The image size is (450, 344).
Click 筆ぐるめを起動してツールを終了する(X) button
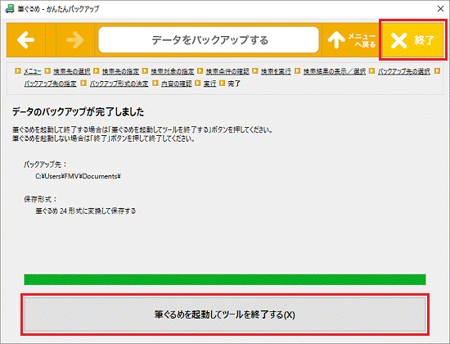pyautogui.click(x=225, y=315)
